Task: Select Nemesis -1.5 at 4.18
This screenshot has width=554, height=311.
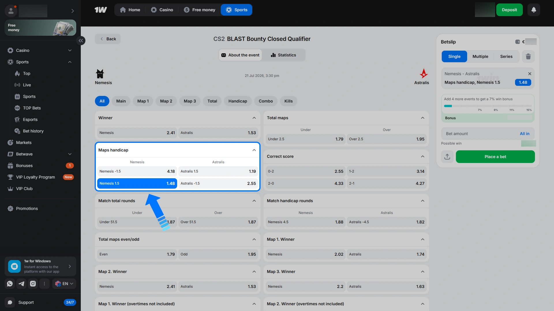Action: coord(137,171)
